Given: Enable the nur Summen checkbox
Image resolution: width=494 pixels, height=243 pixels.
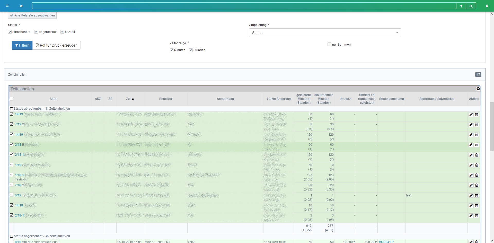Looking at the screenshot, I should click(329, 45).
